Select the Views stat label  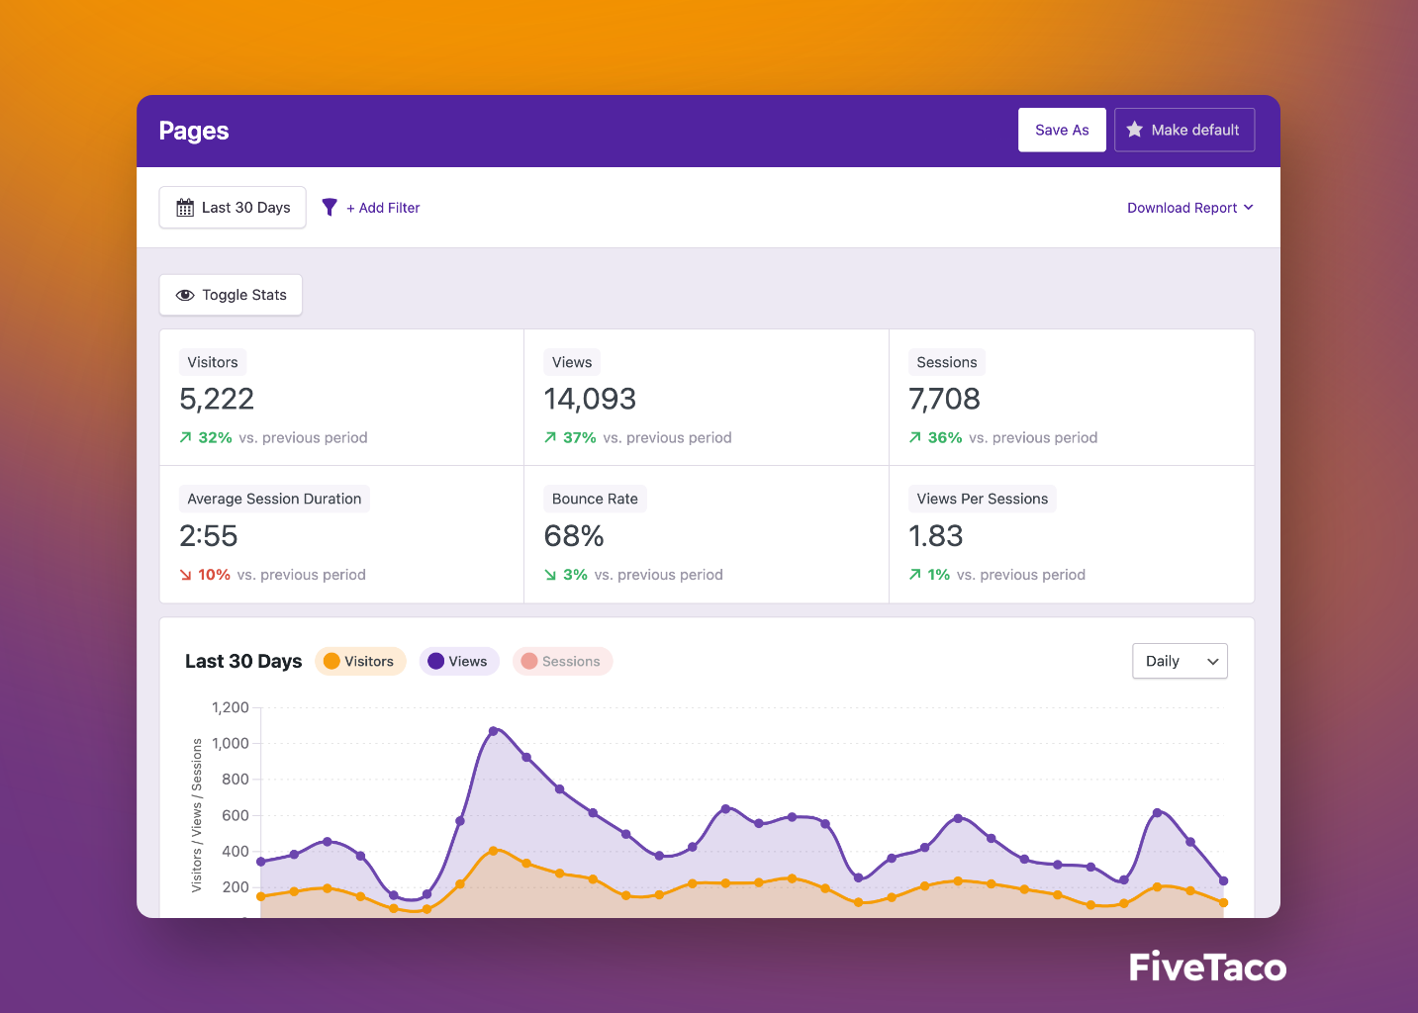point(572,362)
